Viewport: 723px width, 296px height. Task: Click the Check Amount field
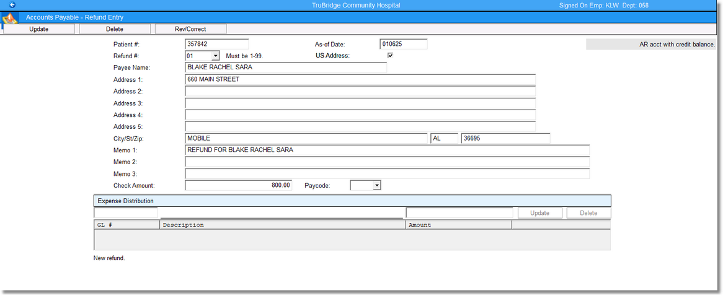pyautogui.click(x=238, y=185)
